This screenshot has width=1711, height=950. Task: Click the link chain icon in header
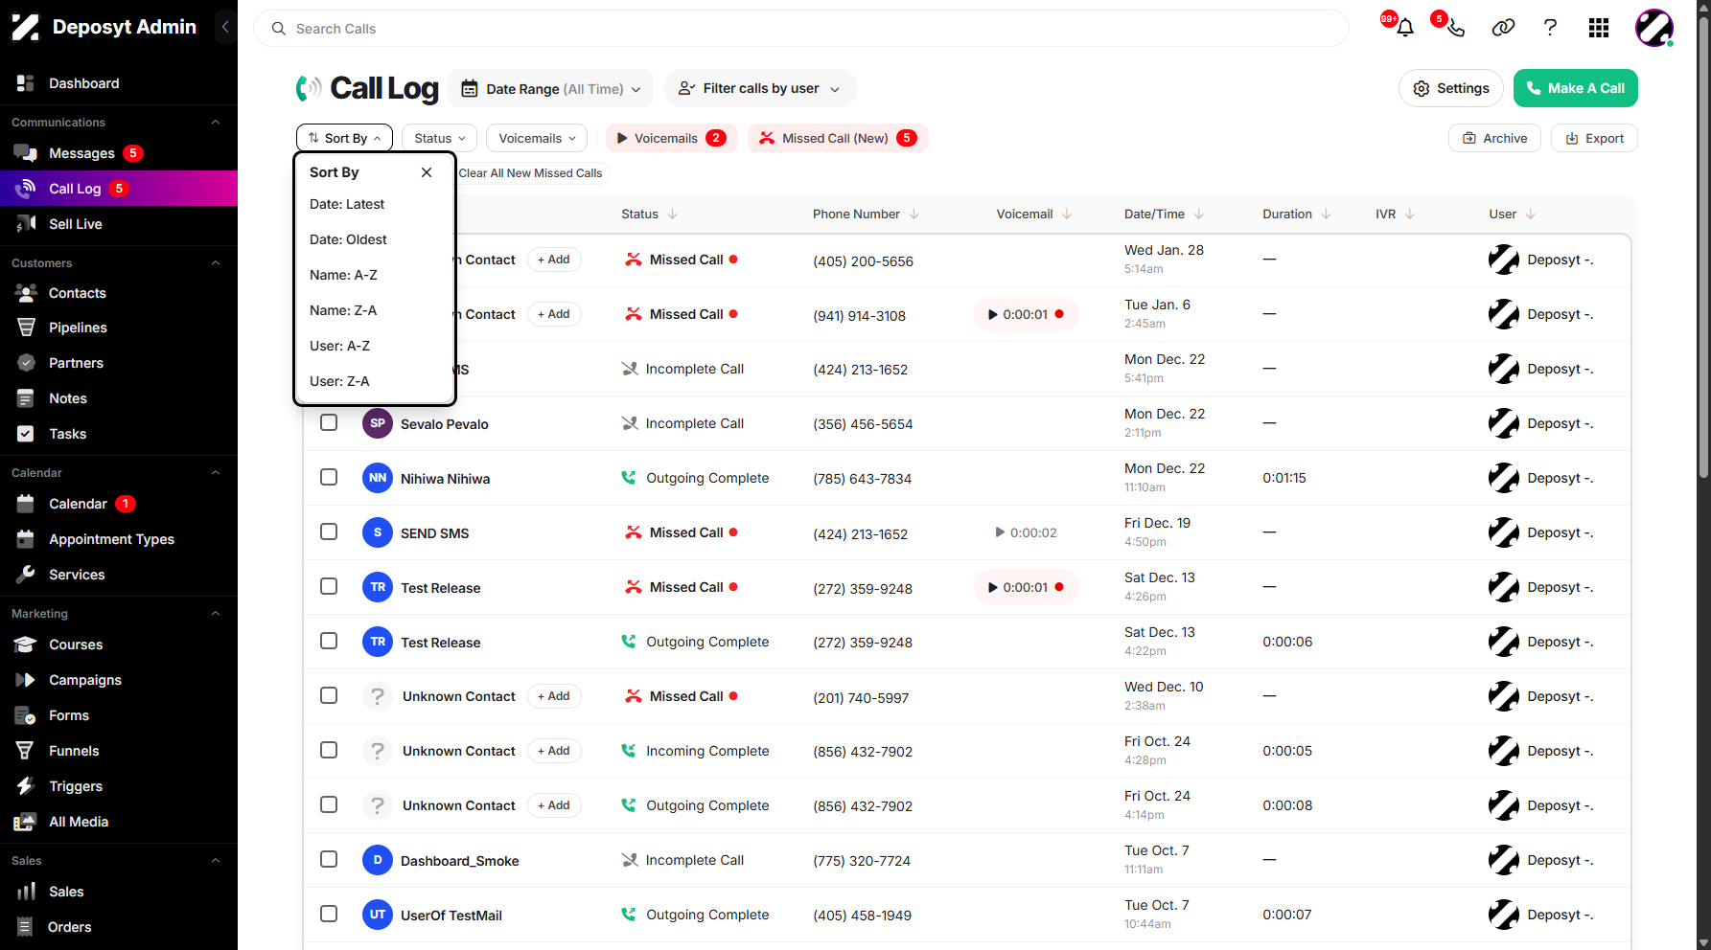pos(1503,28)
